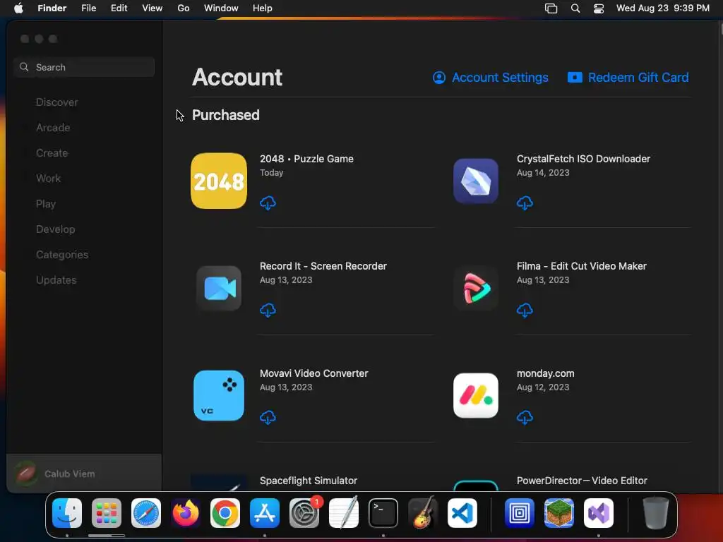Select the CrystalFetch ISO Downloader title
This screenshot has height=542, width=723.
tap(583, 159)
